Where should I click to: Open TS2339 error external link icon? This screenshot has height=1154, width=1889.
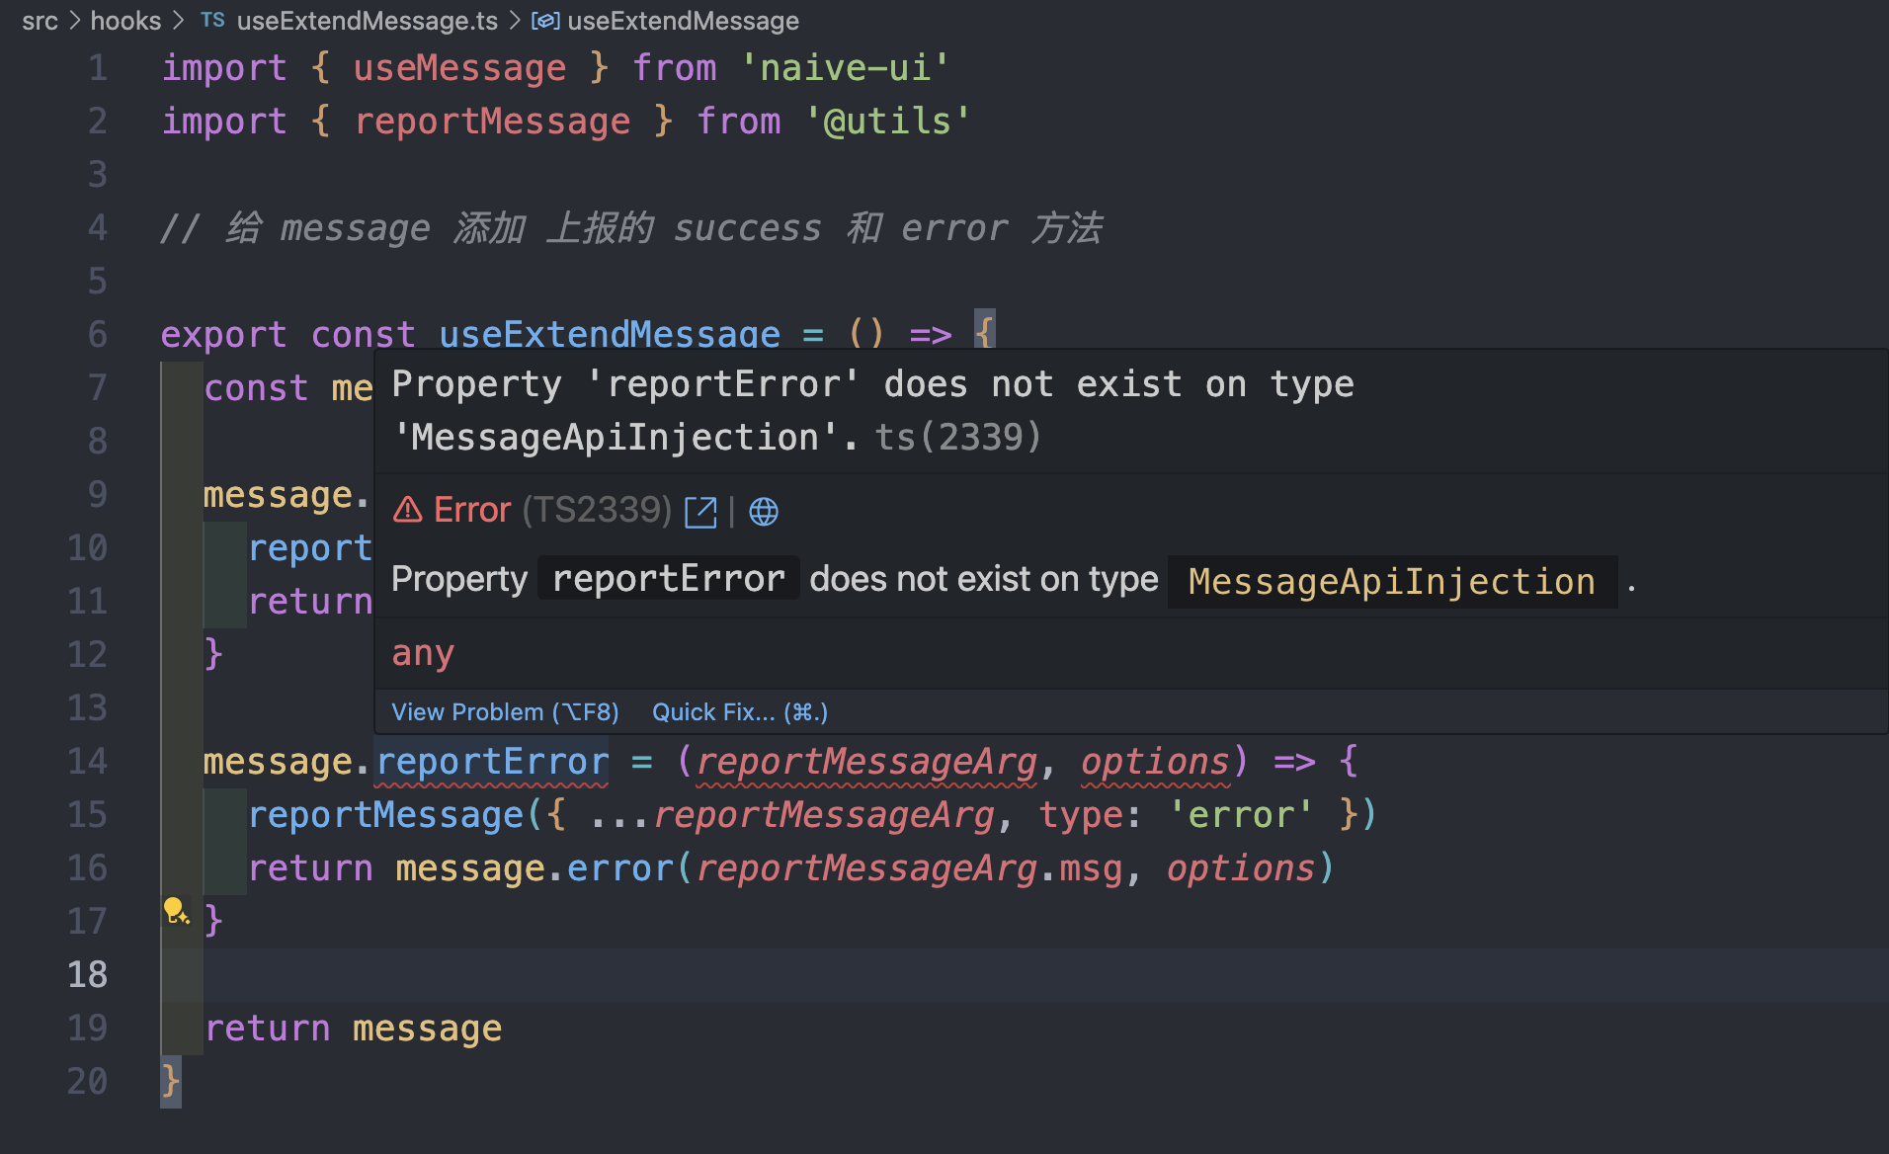700,512
